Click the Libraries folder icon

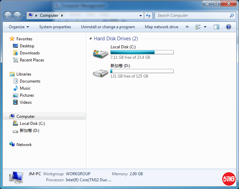pos(12,74)
